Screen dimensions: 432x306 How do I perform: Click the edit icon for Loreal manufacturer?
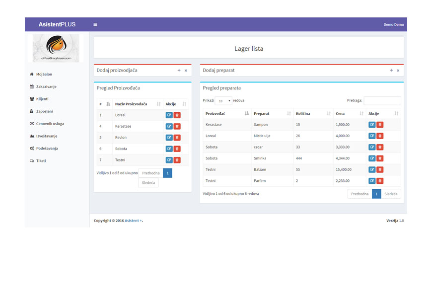pos(169,115)
